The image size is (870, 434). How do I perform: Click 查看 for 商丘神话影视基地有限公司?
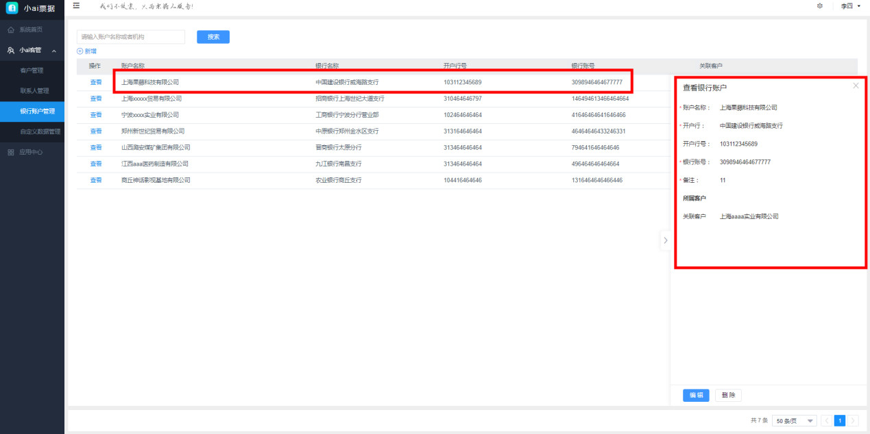click(96, 180)
